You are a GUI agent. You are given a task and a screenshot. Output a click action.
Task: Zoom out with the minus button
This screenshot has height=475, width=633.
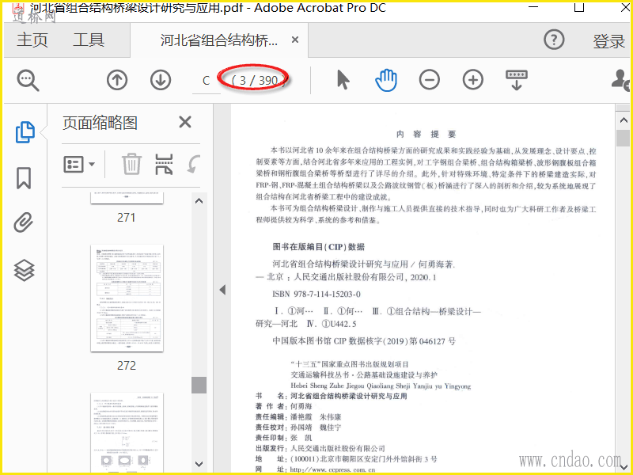click(x=429, y=80)
